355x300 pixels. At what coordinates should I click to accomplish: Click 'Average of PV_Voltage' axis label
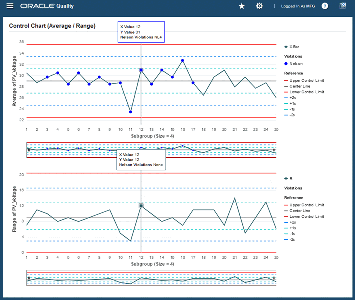pos(14,81)
